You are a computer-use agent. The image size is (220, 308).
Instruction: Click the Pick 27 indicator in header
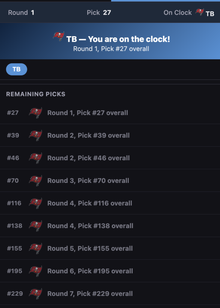point(99,13)
